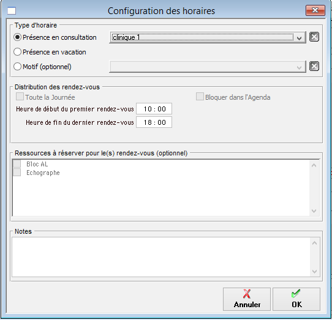This screenshot has width=332, height=320.
Task: Click resources list scroll down arrow
Action: coord(314,211)
